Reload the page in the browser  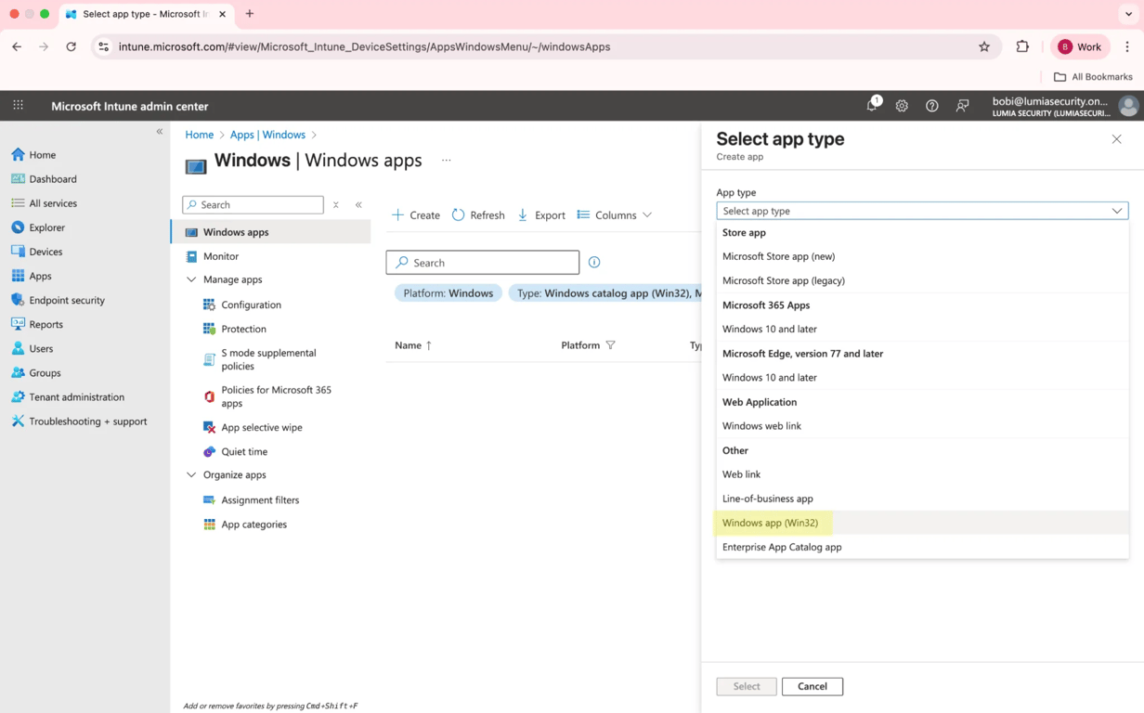[x=71, y=46]
